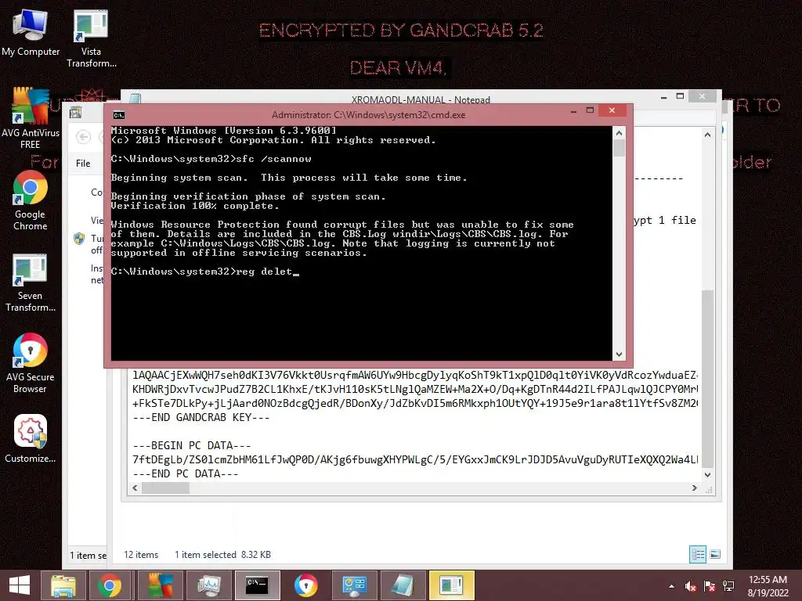The image size is (802, 601).
Task: Switch Explorer to large icons view
Action: tap(715, 555)
